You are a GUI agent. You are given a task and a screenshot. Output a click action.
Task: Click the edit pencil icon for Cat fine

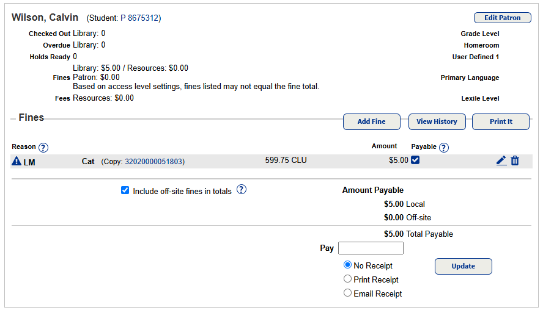click(x=501, y=160)
